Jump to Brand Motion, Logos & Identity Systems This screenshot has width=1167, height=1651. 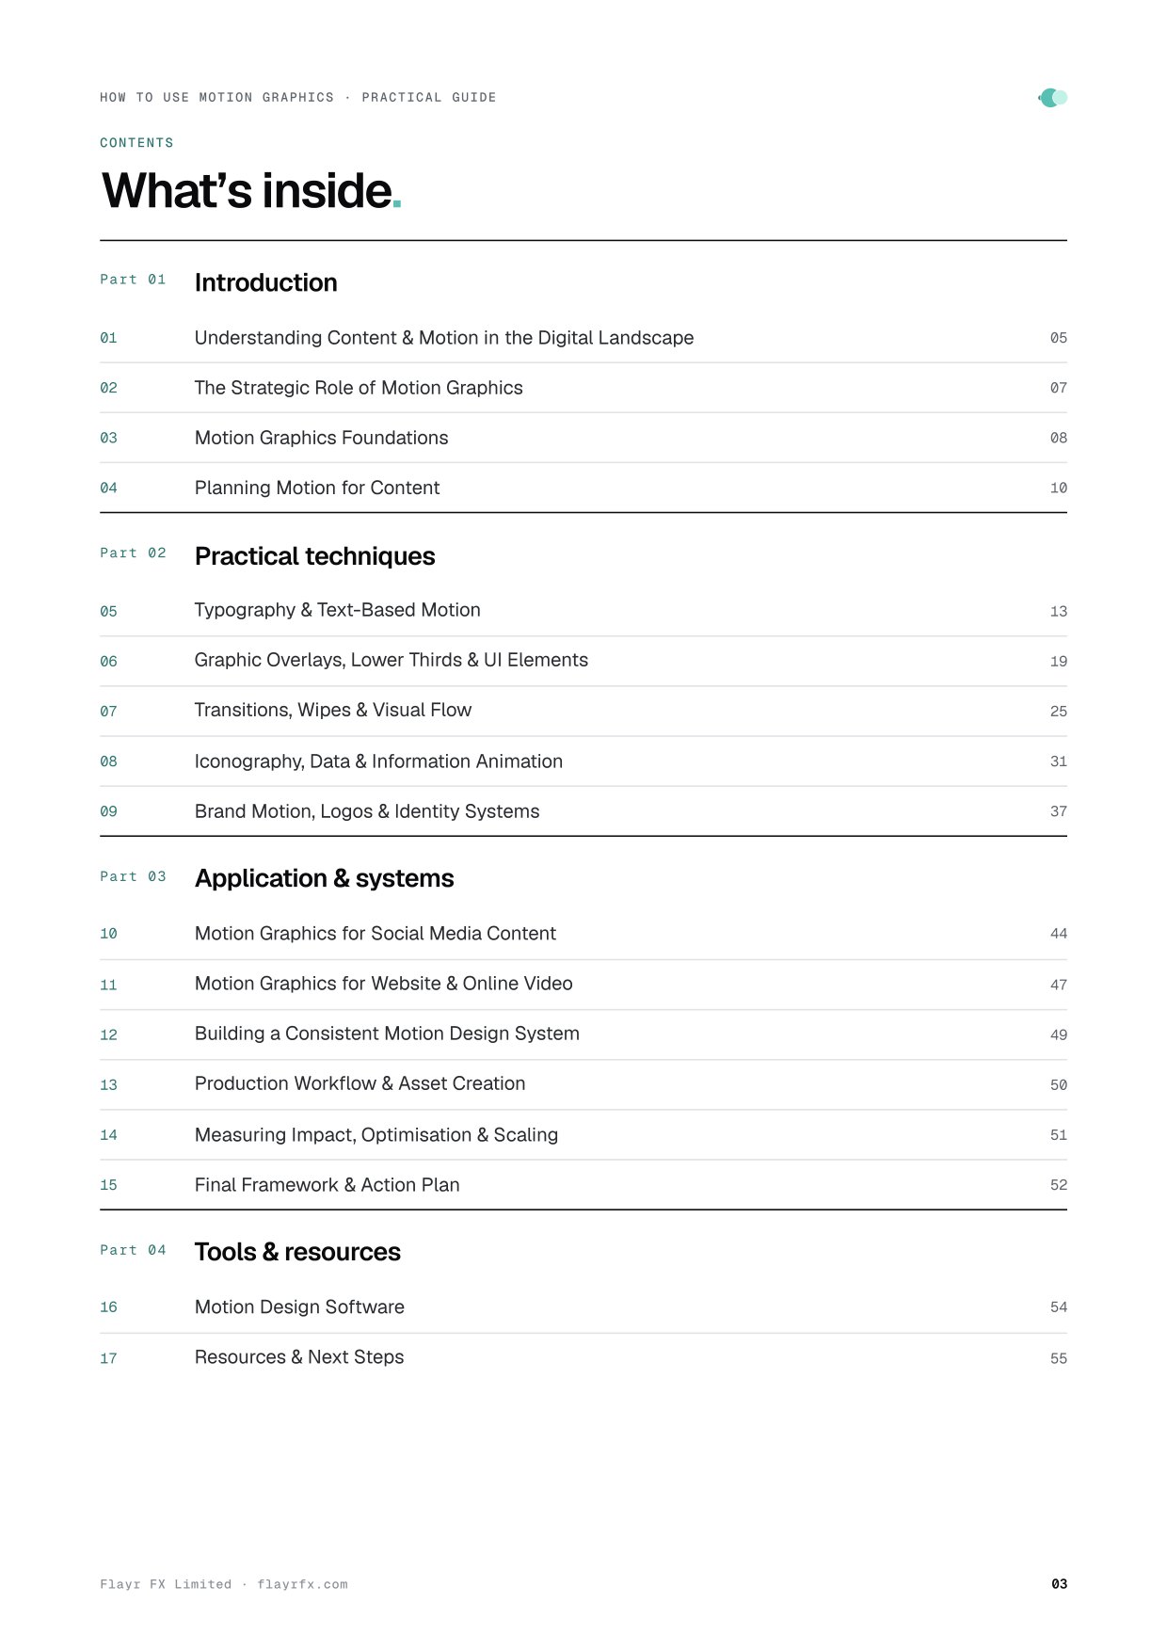(583, 811)
